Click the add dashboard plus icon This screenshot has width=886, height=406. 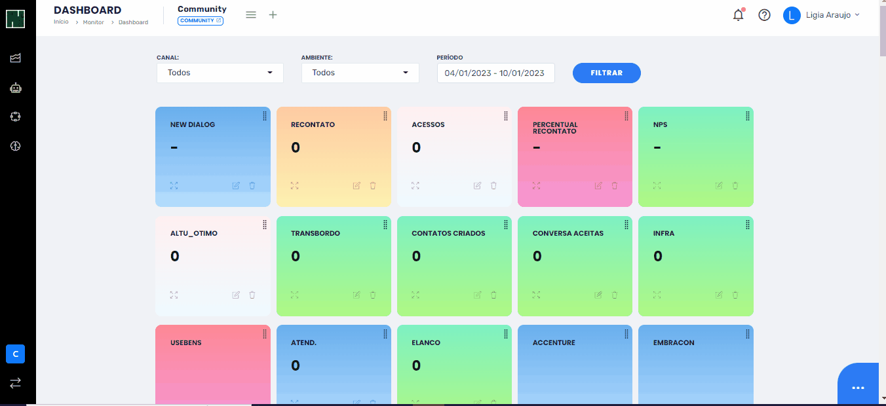point(273,15)
